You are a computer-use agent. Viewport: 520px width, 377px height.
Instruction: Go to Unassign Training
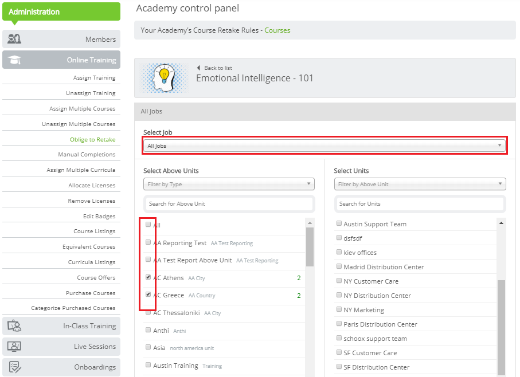coord(91,93)
